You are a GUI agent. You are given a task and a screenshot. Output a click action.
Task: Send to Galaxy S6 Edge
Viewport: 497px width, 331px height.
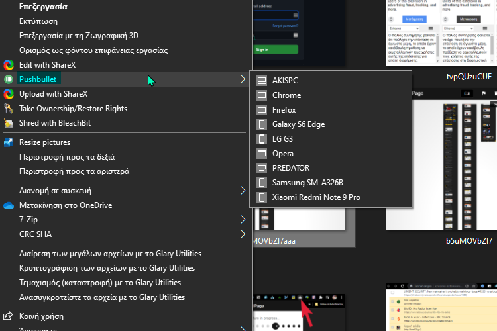pos(331,124)
